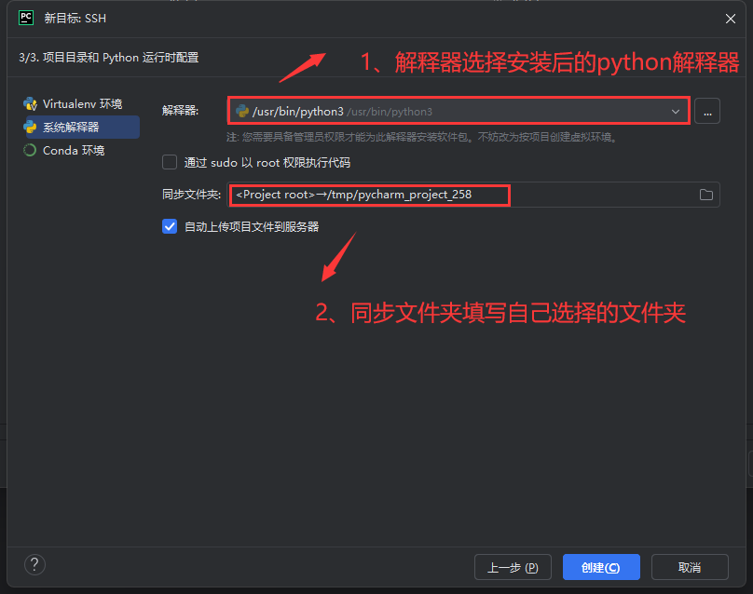Click the system interpreter python icon
The image size is (753, 594).
click(x=30, y=127)
